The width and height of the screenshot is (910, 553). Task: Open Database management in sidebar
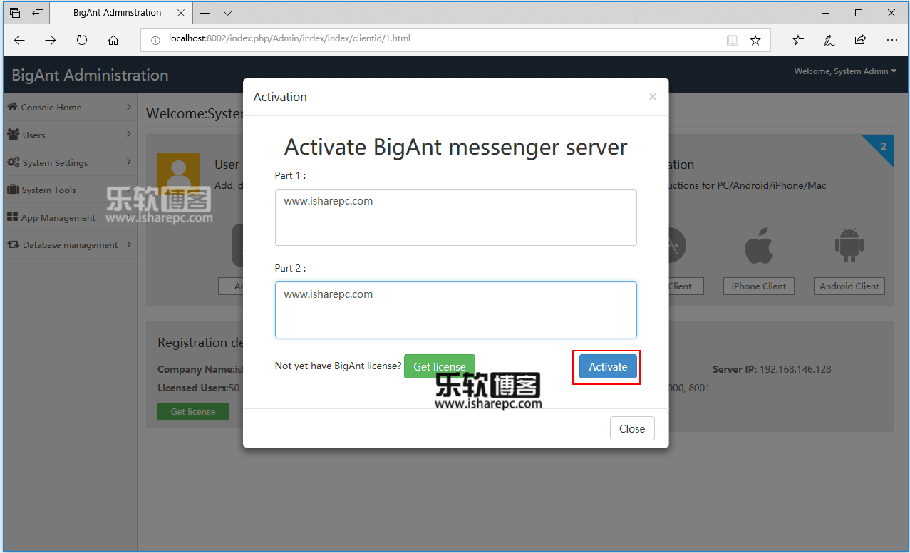[68, 244]
